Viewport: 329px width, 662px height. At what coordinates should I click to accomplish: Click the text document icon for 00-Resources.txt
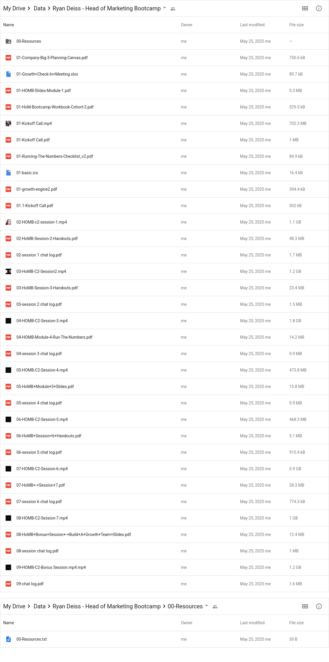click(x=8, y=639)
